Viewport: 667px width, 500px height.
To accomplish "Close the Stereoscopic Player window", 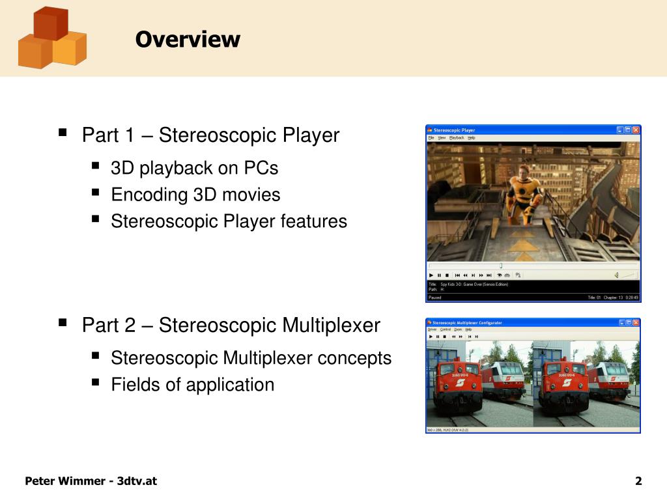I will pyautogui.click(x=636, y=130).
